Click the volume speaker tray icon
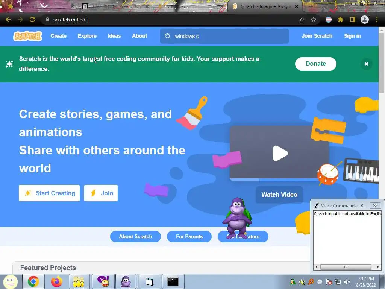The image size is (385, 289). pos(347,282)
